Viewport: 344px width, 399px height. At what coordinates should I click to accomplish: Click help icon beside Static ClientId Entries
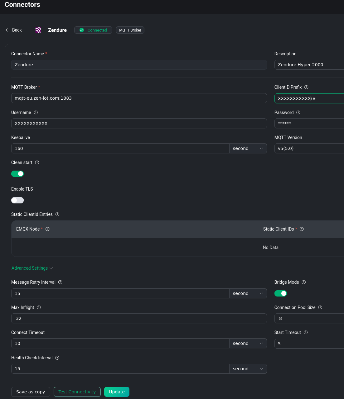57,214
